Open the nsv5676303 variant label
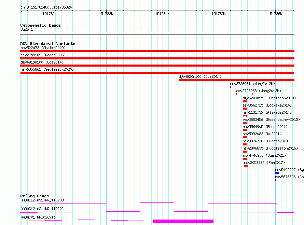Screen dimensions: 304x225 click(289, 177)
